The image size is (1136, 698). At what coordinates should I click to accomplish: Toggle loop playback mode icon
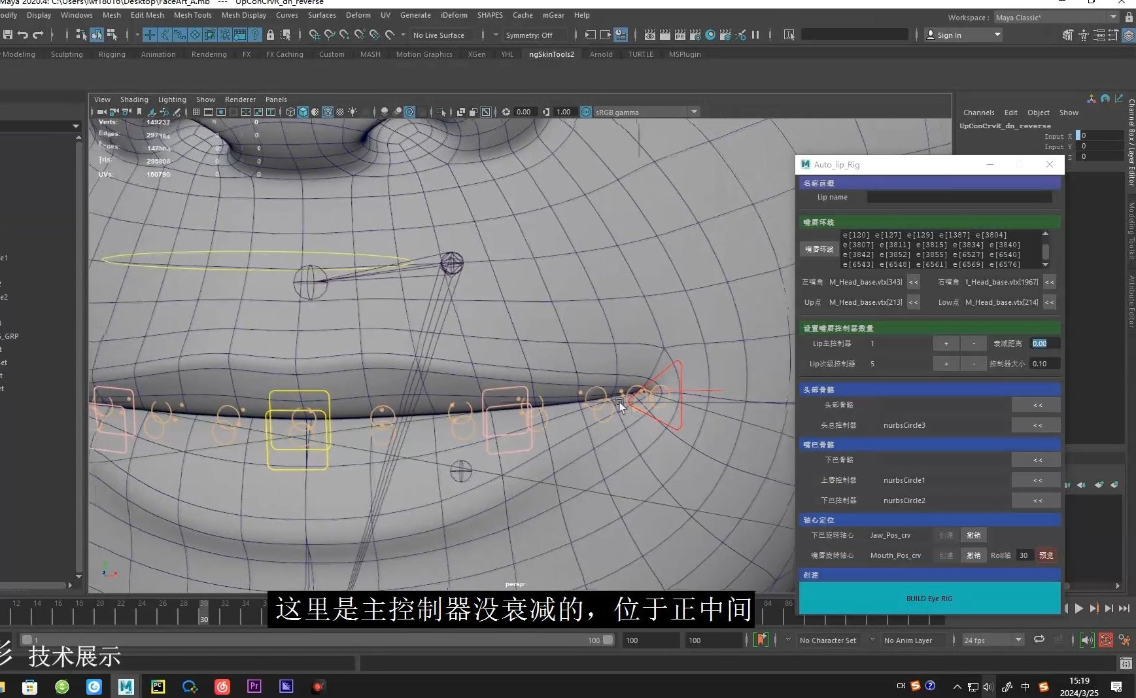point(1039,640)
